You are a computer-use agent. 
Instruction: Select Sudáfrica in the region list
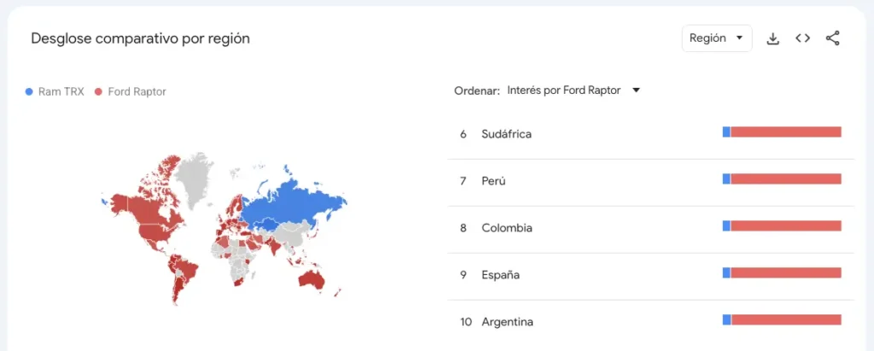[506, 134]
